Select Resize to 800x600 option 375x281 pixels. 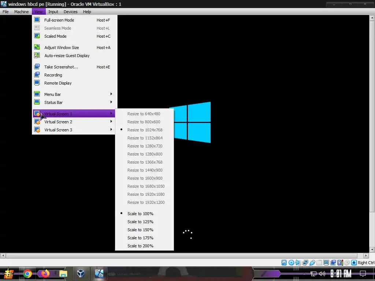click(144, 122)
